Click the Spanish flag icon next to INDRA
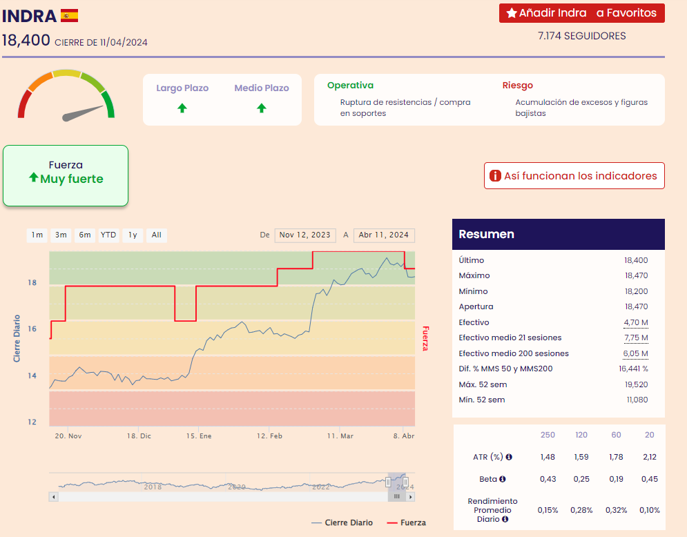 [x=69, y=15]
